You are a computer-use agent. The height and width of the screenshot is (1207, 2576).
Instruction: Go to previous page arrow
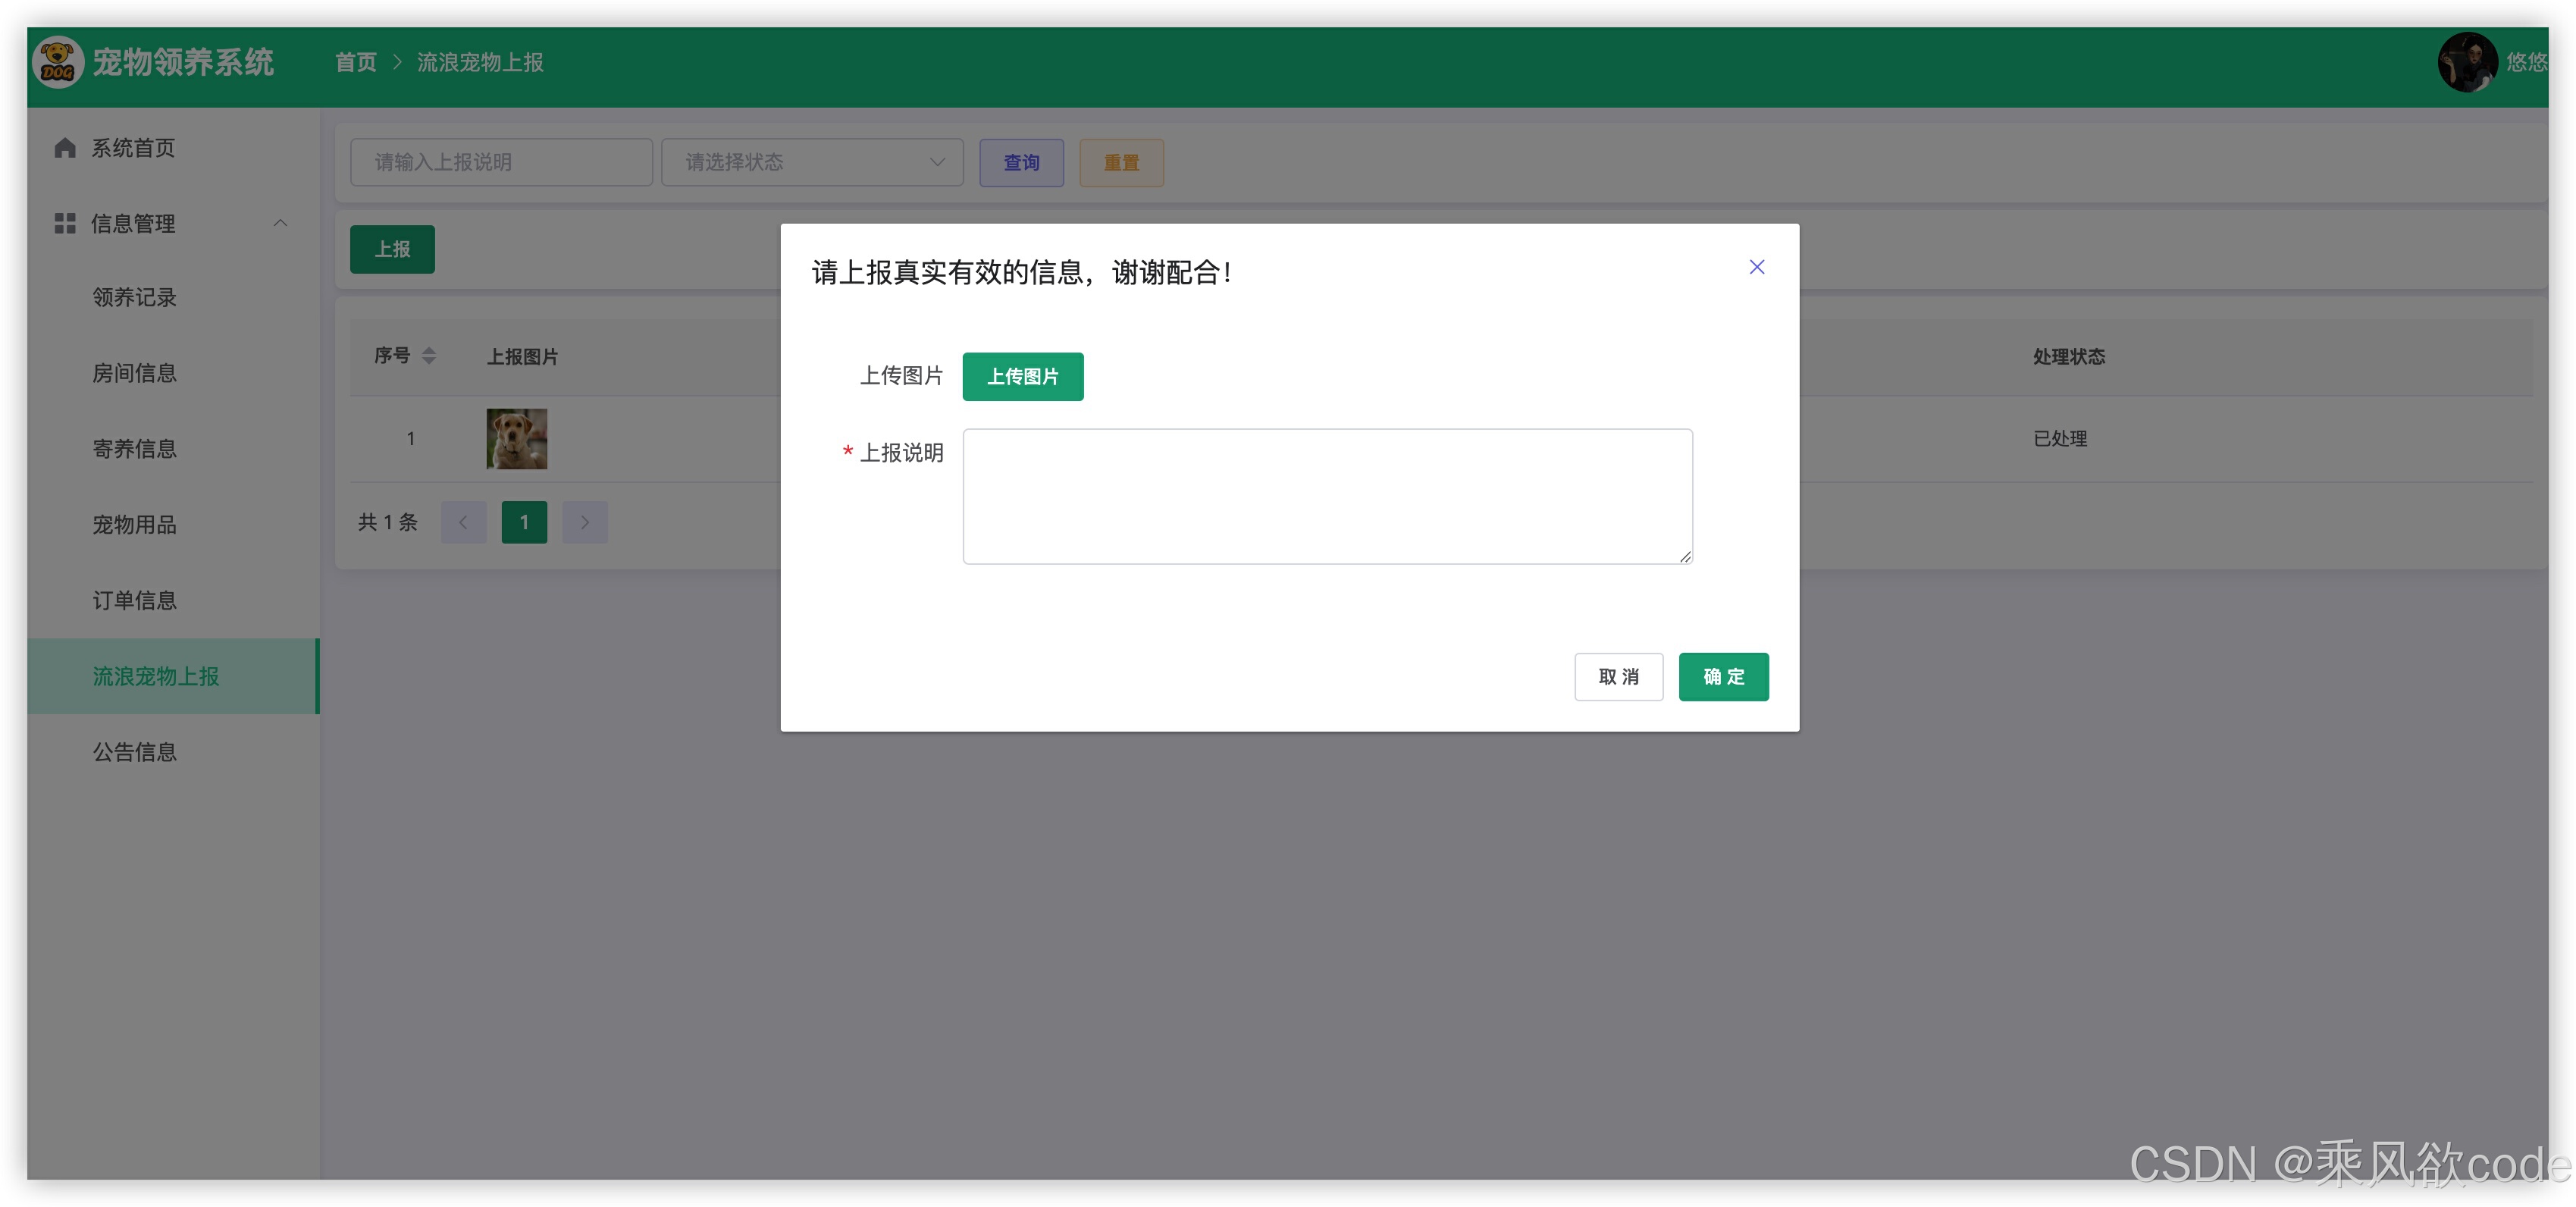click(x=463, y=522)
